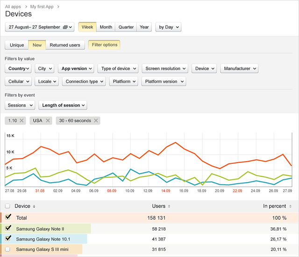Expand the Length of session dropdown

click(x=63, y=105)
